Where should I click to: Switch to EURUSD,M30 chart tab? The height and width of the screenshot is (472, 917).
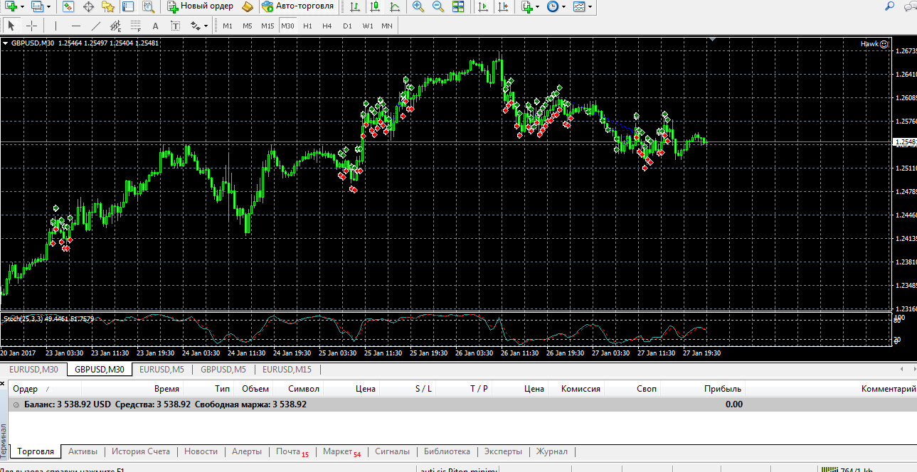(34, 370)
